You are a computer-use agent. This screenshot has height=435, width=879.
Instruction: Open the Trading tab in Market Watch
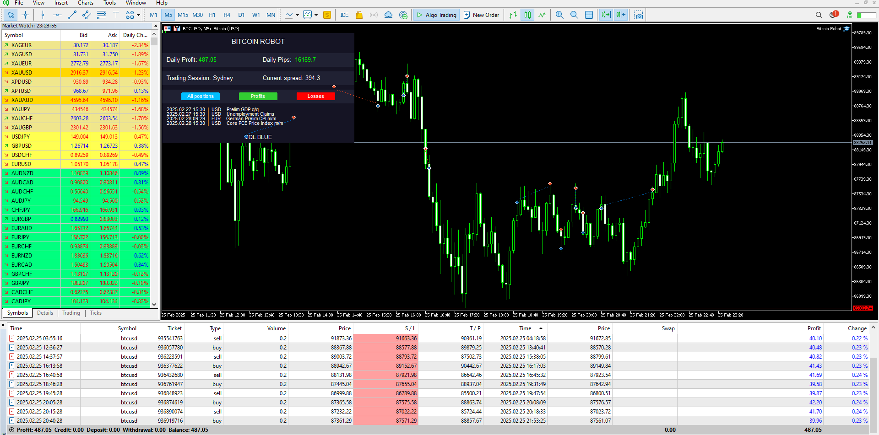pos(71,313)
